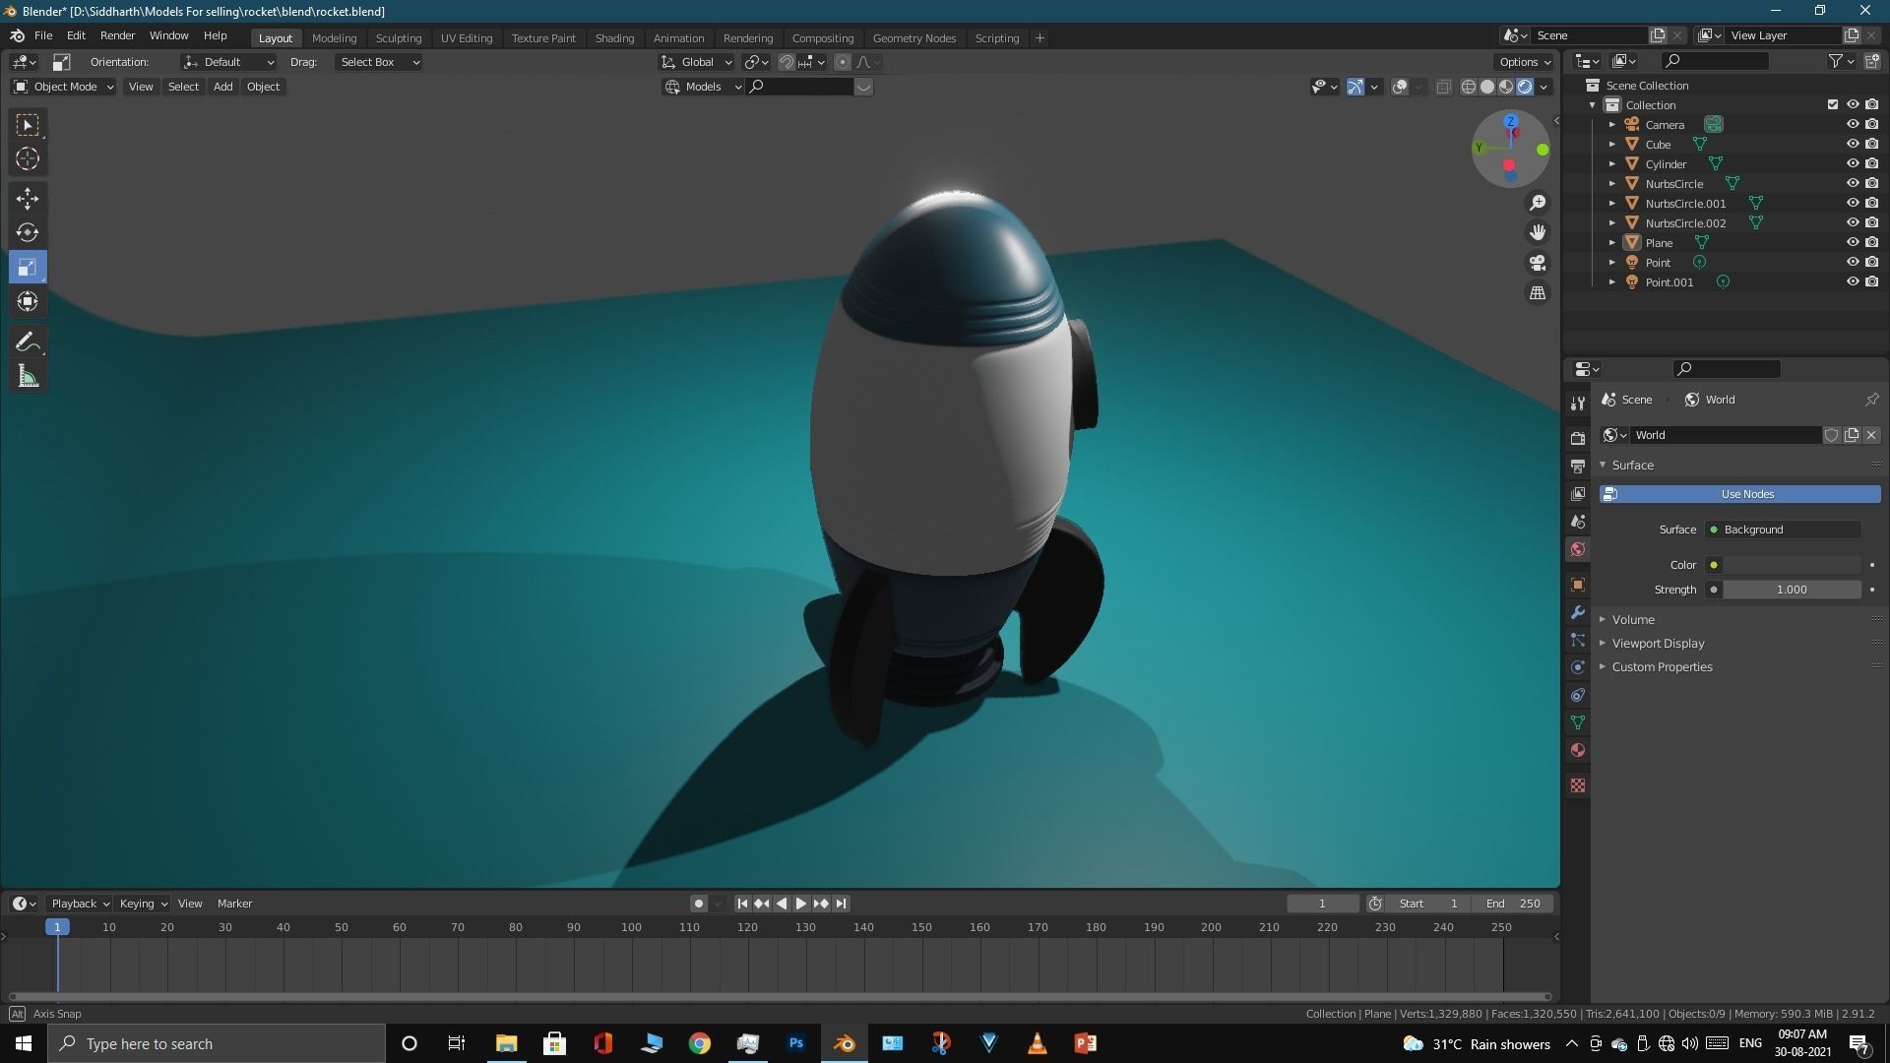This screenshot has height=1063, width=1890.
Task: Switch to rendered viewport shading
Action: click(1525, 87)
